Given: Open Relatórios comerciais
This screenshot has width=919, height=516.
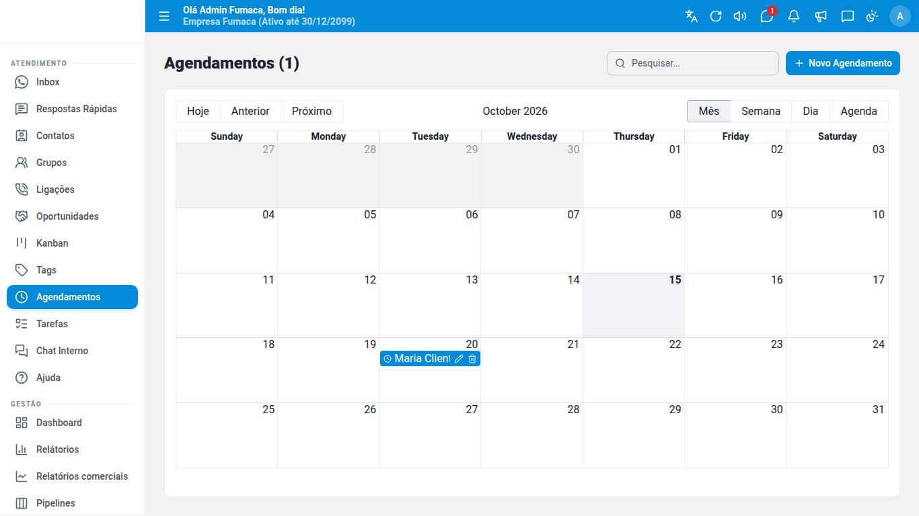Looking at the screenshot, I should pyautogui.click(x=72, y=476).
